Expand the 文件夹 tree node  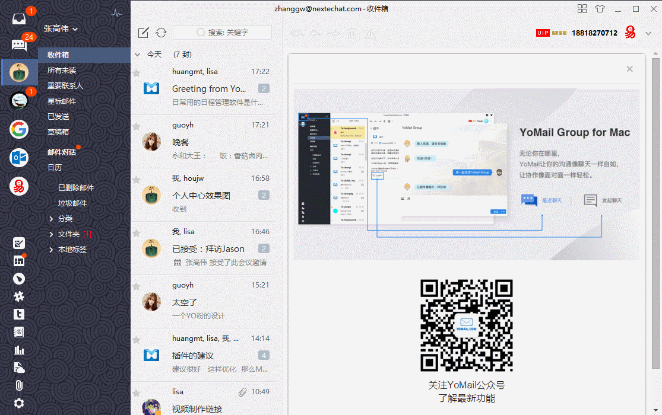coord(51,234)
